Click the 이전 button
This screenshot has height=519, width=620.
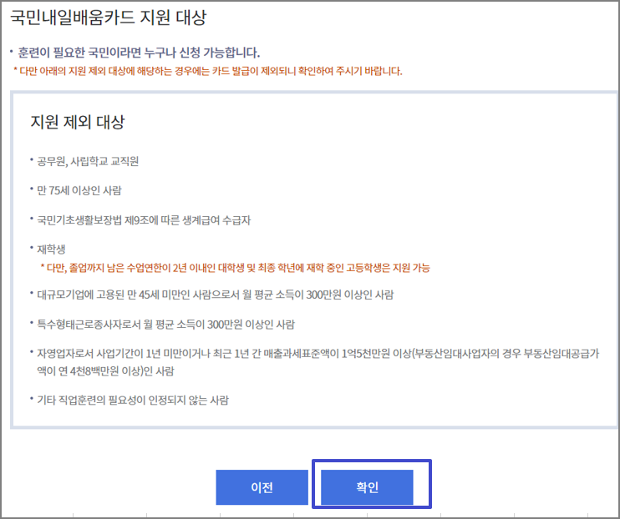click(x=262, y=487)
